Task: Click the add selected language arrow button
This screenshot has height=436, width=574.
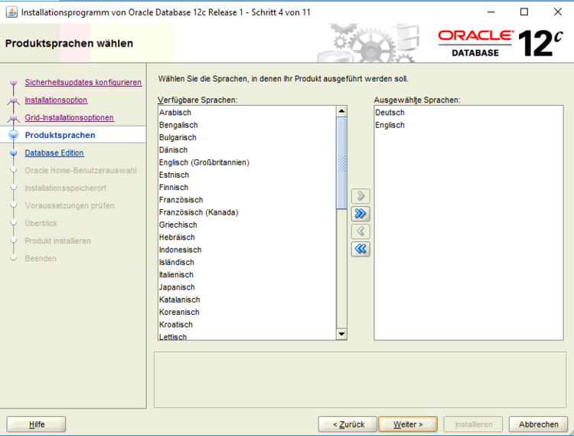Action: [360, 196]
